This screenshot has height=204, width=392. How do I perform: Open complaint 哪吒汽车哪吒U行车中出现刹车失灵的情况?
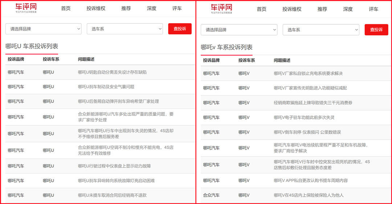click(126, 134)
